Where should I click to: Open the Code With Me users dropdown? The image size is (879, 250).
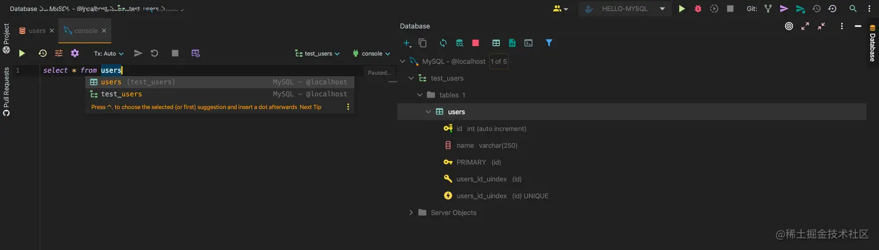coord(560,9)
